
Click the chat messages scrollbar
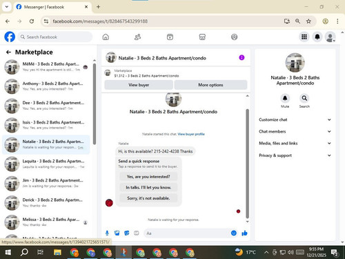[248, 164]
